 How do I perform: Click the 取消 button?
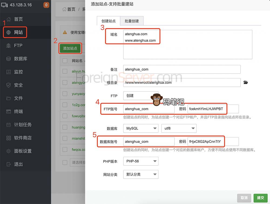[x=244, y=198]
